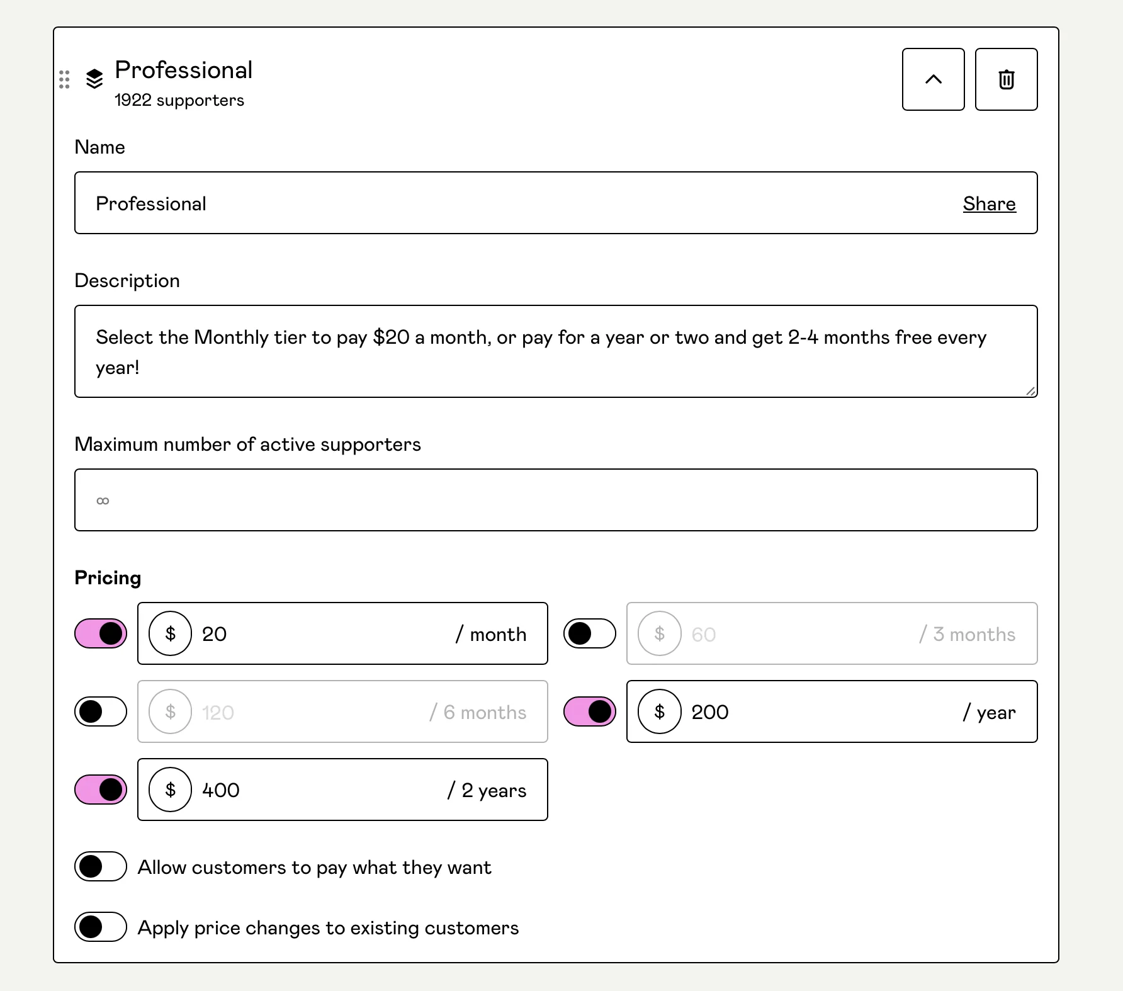The image size is (1123, 991).
Task: Enable the 3 months pricing toggle
Action: (x=590, y=633)
